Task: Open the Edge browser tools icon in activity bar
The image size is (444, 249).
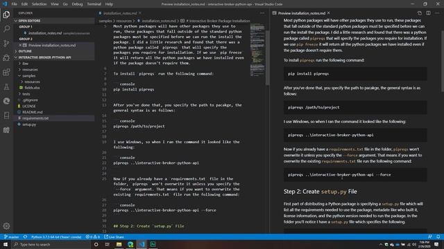Action: [6, 101]
